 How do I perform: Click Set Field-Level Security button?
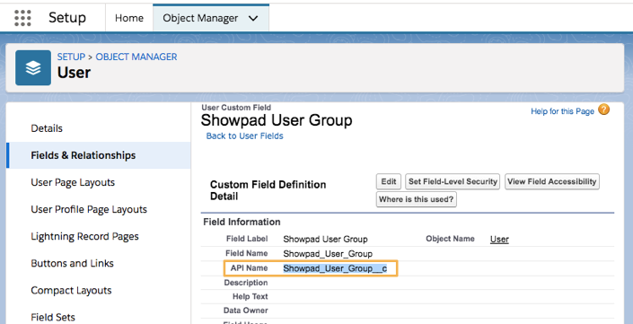453,181
